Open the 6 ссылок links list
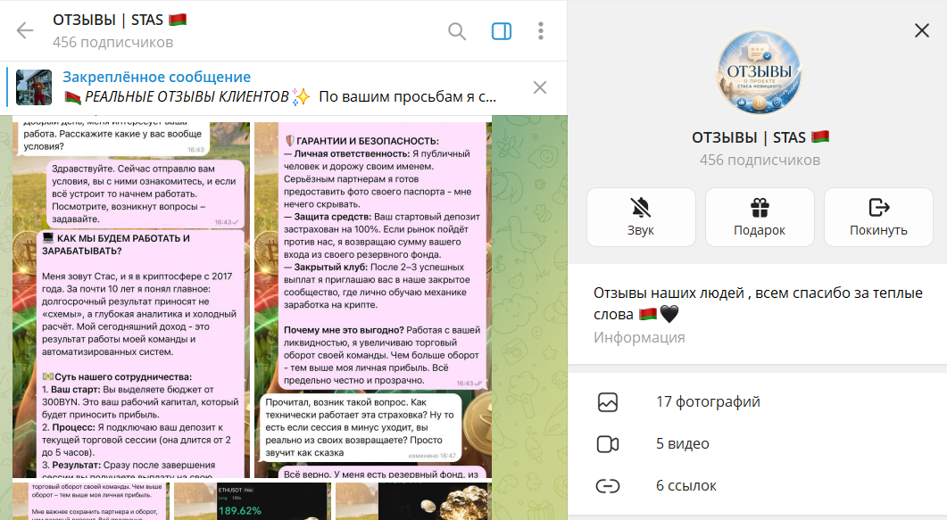 (758, 485)
